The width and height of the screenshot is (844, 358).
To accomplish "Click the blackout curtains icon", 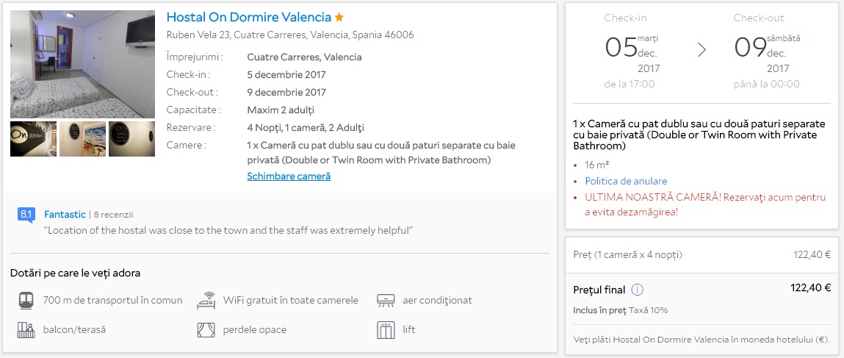I will click(x=206, y=330).
